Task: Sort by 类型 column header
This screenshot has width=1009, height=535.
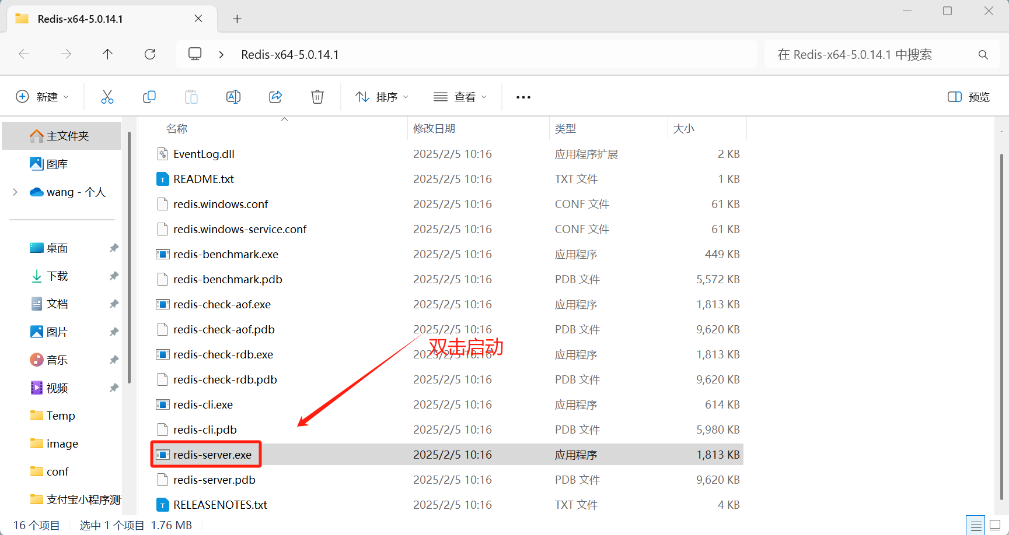Action: tap(565, 129)
